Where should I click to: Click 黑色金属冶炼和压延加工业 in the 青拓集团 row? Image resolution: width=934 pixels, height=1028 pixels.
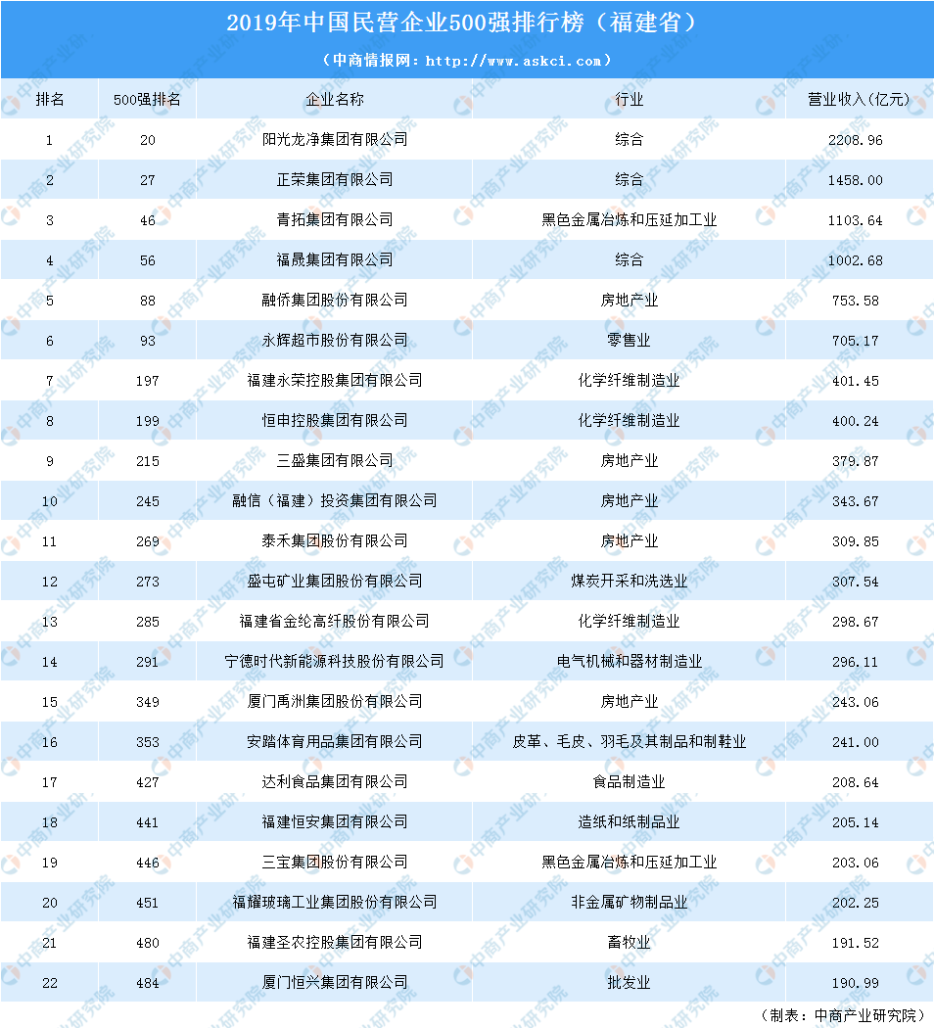pyautogui.click(x=630, y=219)
